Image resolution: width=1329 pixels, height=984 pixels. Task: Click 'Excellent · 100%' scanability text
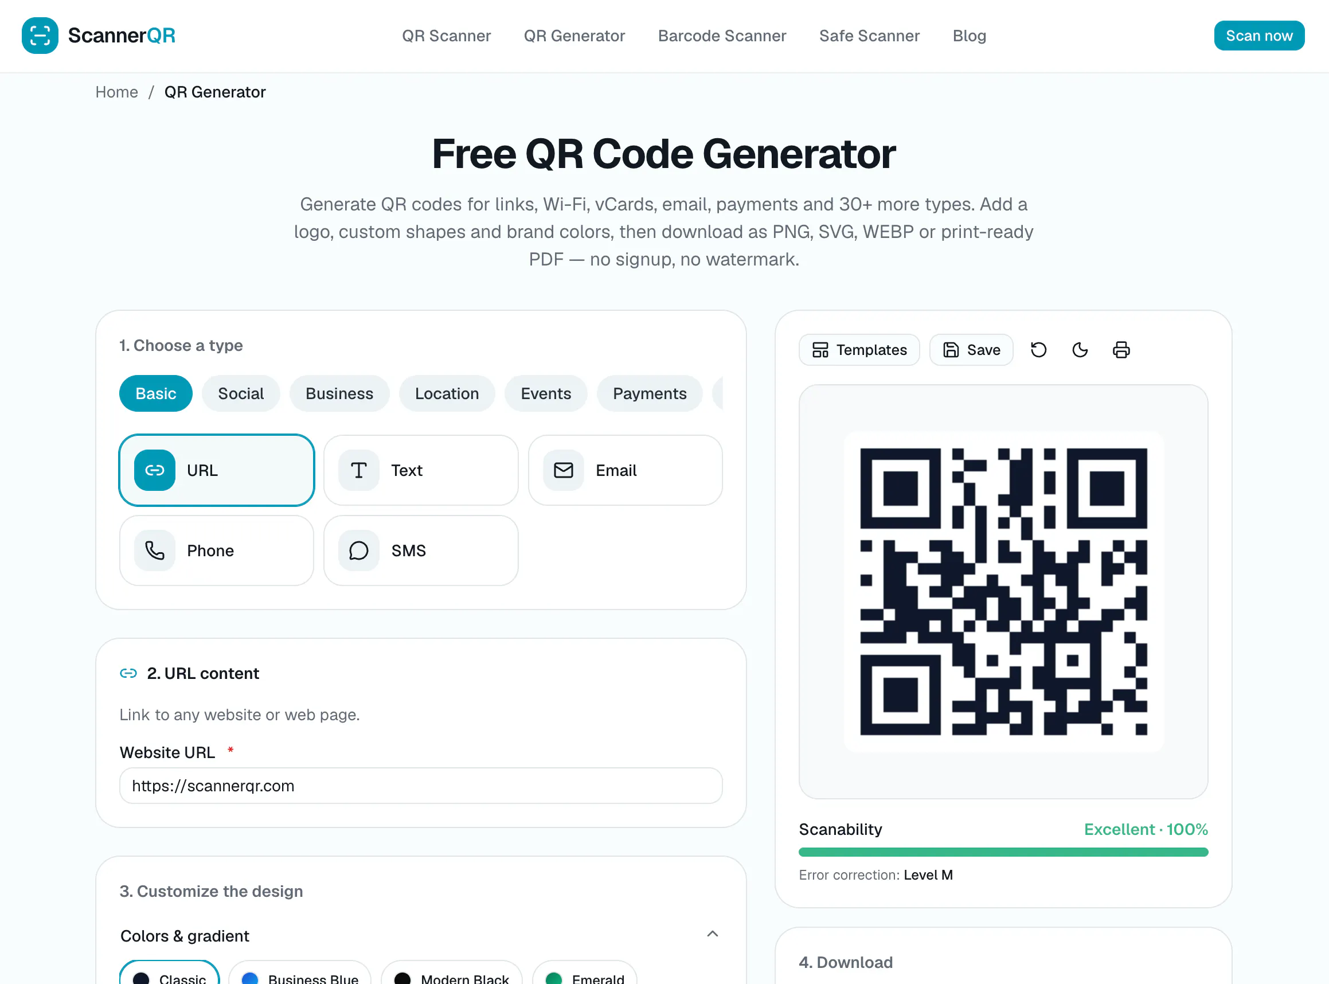point(1146,829)
